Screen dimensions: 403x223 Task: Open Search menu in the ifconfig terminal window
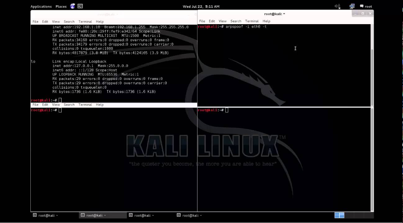point(69,22)
